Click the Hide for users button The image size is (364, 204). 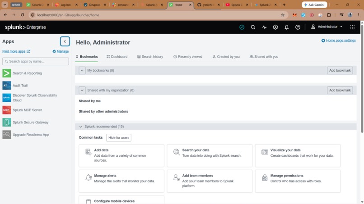click(x=119, y=137)
